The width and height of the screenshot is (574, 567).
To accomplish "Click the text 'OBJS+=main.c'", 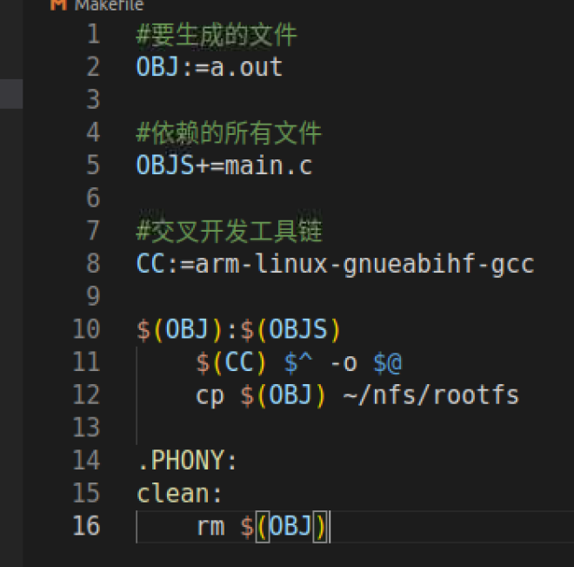I will pyautogui.click(x=224, y=165).
